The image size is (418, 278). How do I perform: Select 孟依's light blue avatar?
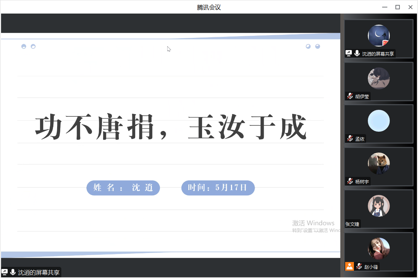click(379, 121)
